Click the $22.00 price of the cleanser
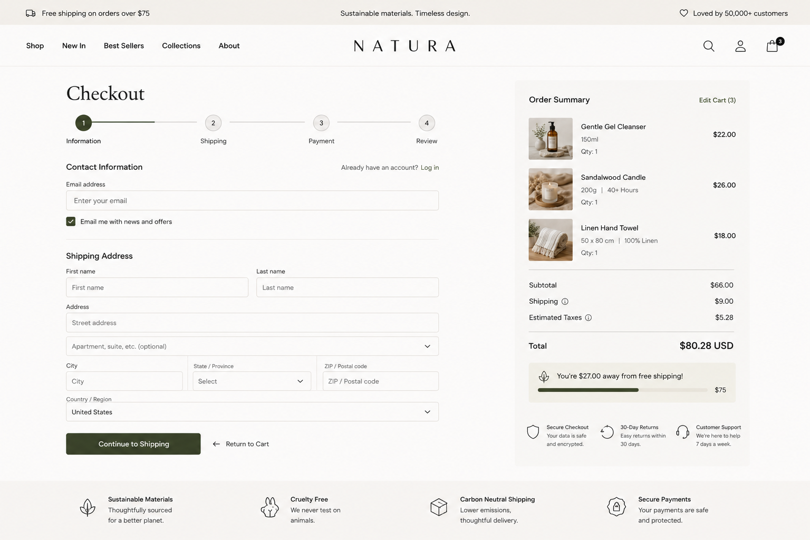The image size is (810, 540). click(724, 134)
